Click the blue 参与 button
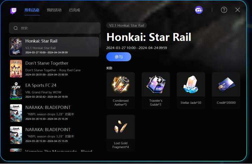252x164 pixels. 118,57
